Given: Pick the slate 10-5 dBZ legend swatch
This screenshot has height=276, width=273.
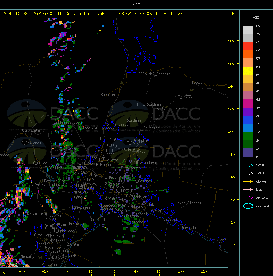Looking at the screenshot, I should 248,153.
